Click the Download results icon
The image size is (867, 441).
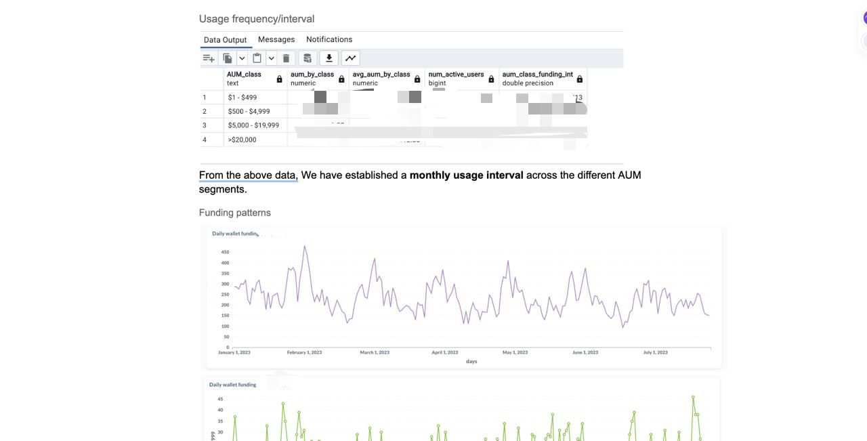pyautogui.click(x=329, y=58)
